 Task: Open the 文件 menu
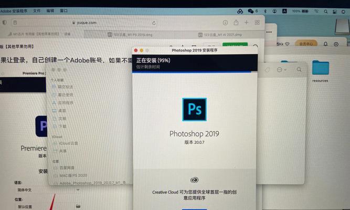tap(37, 10)
